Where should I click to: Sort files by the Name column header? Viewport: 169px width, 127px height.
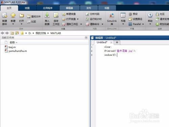pyautogui.click(x=12, y=42)
